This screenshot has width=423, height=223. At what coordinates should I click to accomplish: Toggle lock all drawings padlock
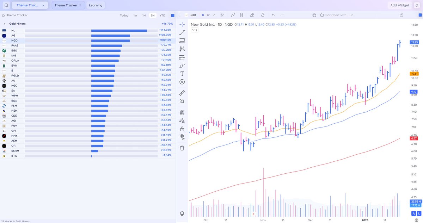[x=182, y=129]
